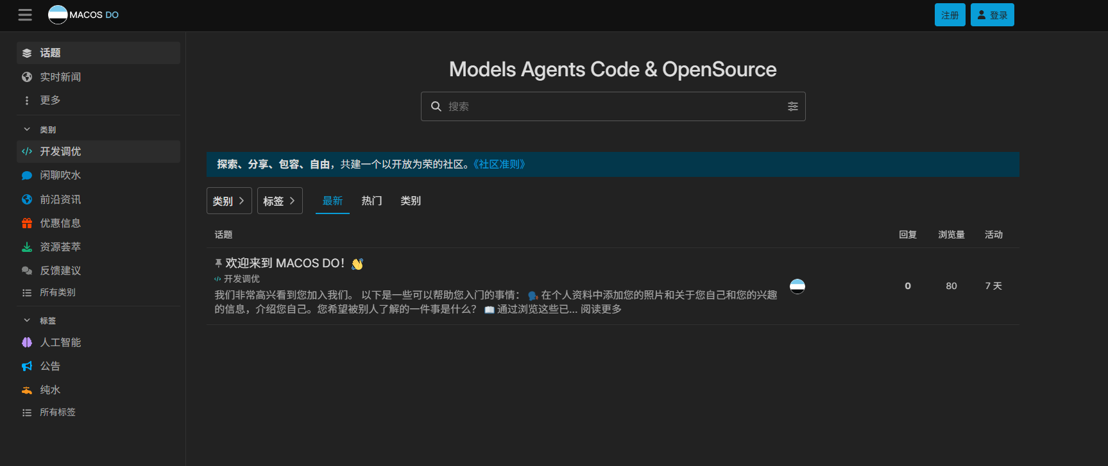Click the 开发调优 code icon
The width and height of the screenshot is (1108, 466).
pos(27,151)
